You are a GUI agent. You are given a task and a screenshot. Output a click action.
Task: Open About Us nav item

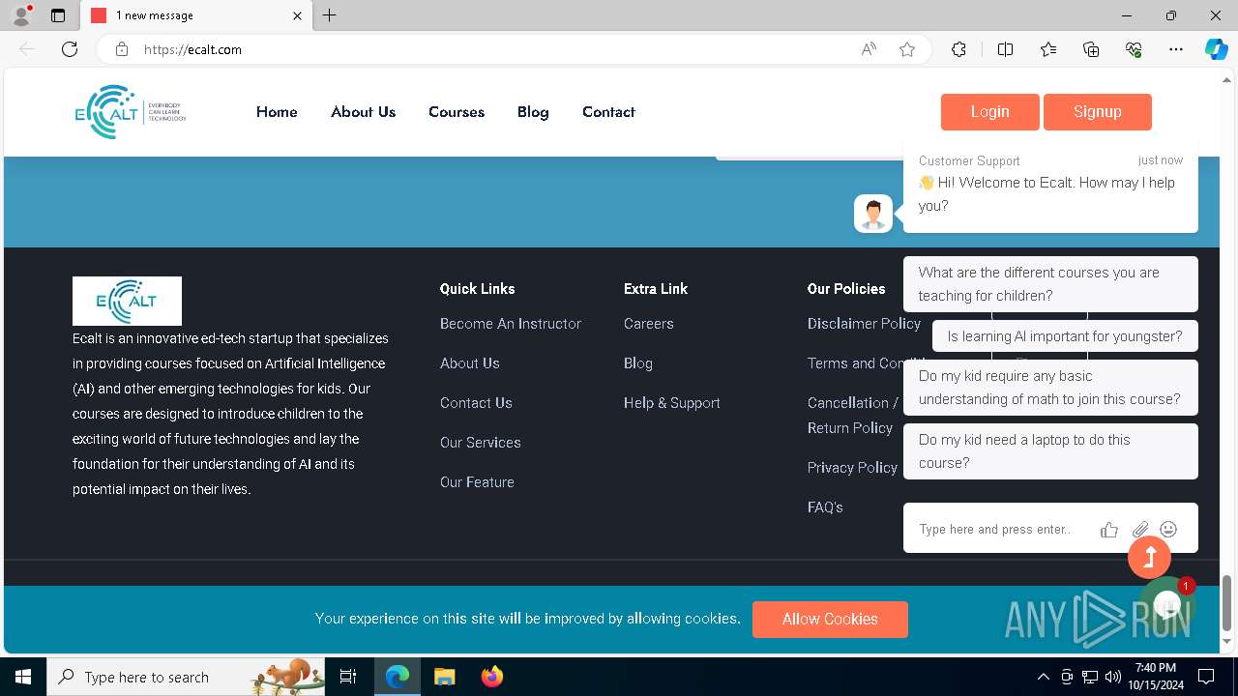click(363, 112)
